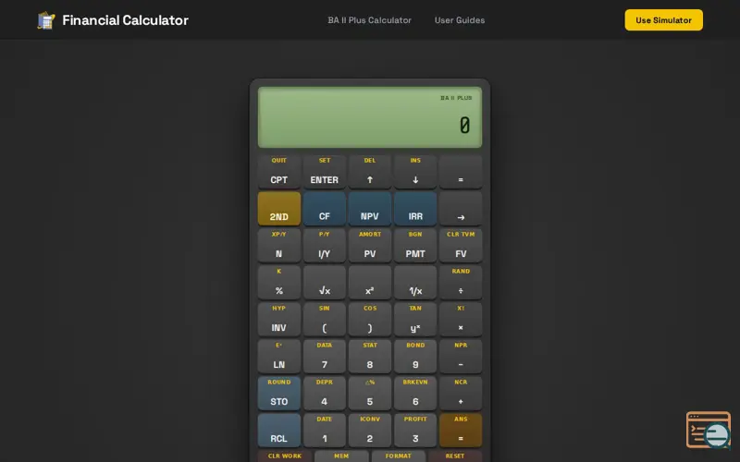Tap the digit 2 key
740x462 pixels.
tap(369, 431)
